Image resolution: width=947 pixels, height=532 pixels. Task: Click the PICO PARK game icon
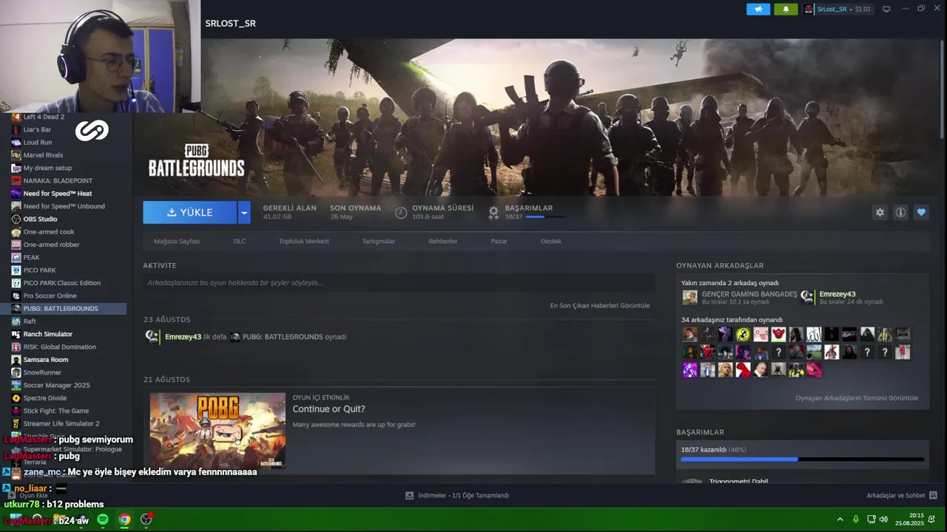click(16, 270)
